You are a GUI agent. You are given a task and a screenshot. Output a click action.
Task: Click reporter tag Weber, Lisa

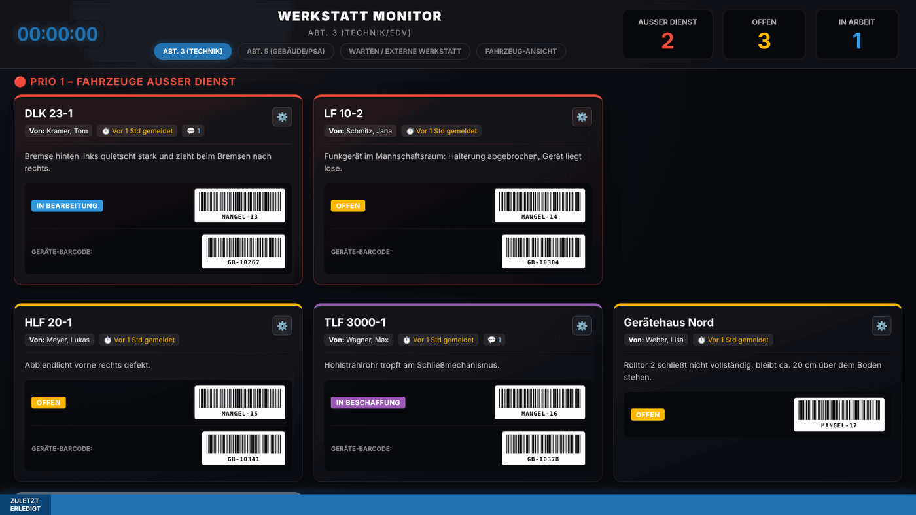pos(656,340)
